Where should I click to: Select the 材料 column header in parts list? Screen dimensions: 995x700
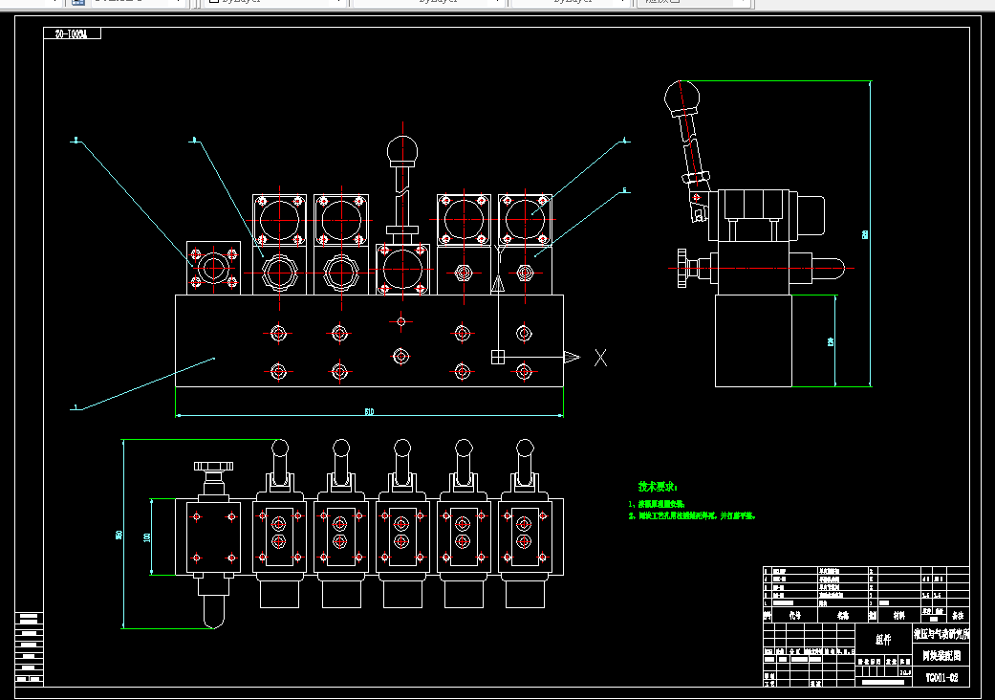pos(899,616)
